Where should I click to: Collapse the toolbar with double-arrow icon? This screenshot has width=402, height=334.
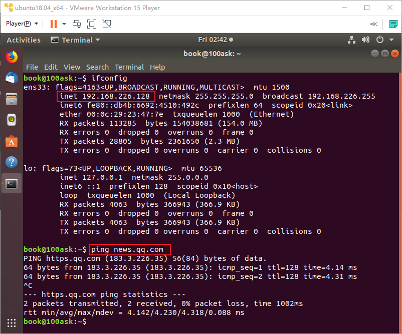coord(373,24)
